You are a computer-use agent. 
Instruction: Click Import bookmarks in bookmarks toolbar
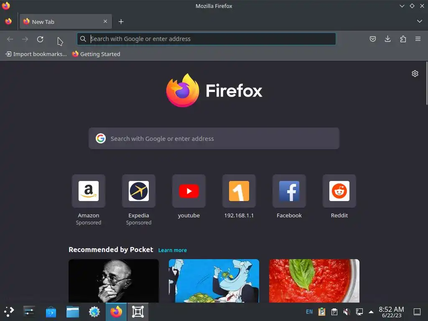[36, 54]
